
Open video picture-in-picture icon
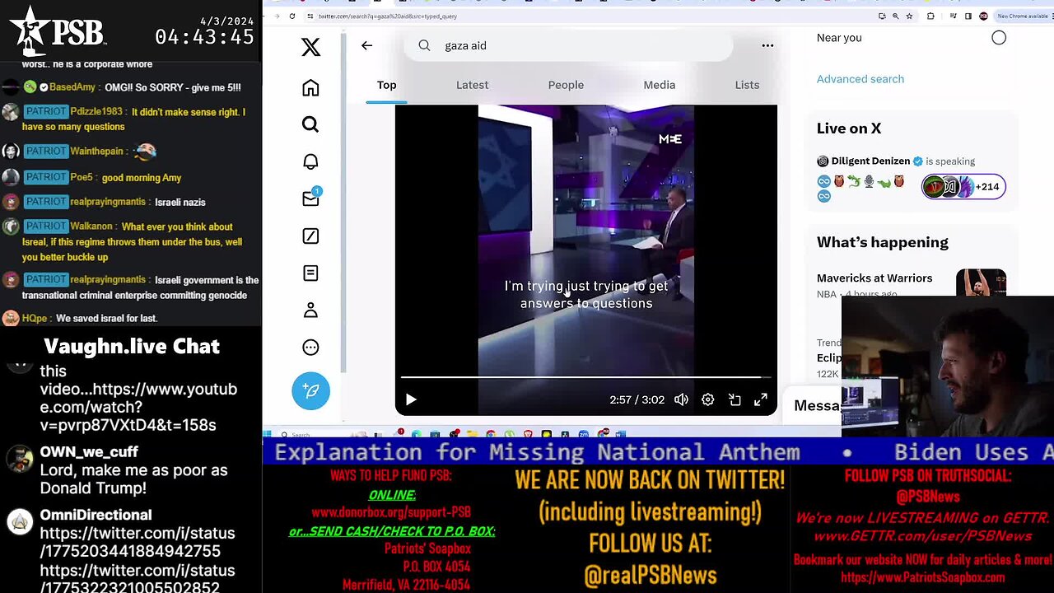(x=735, y=399)
